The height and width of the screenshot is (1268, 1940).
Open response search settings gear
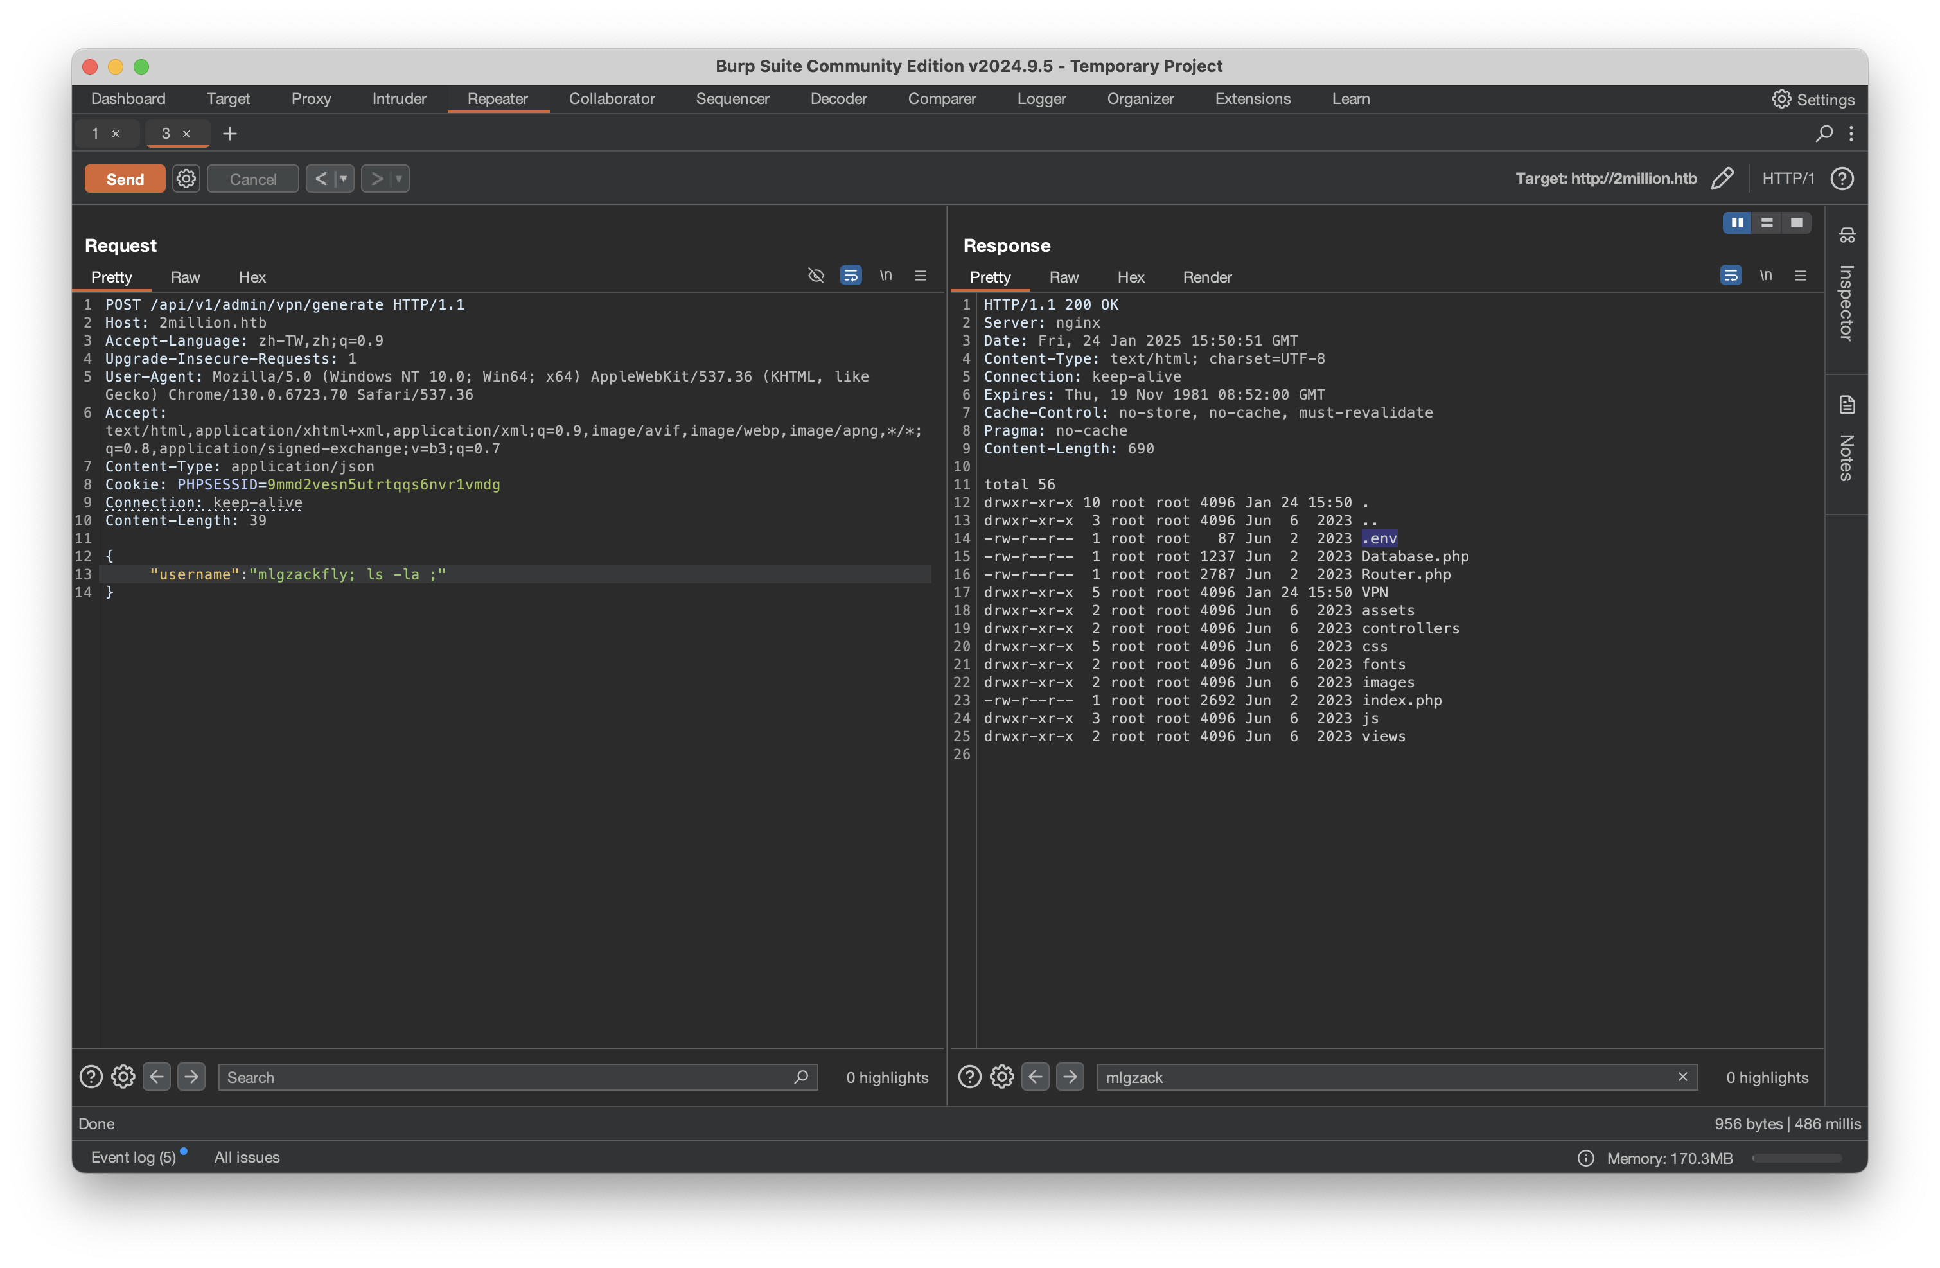(1001, 1077)
